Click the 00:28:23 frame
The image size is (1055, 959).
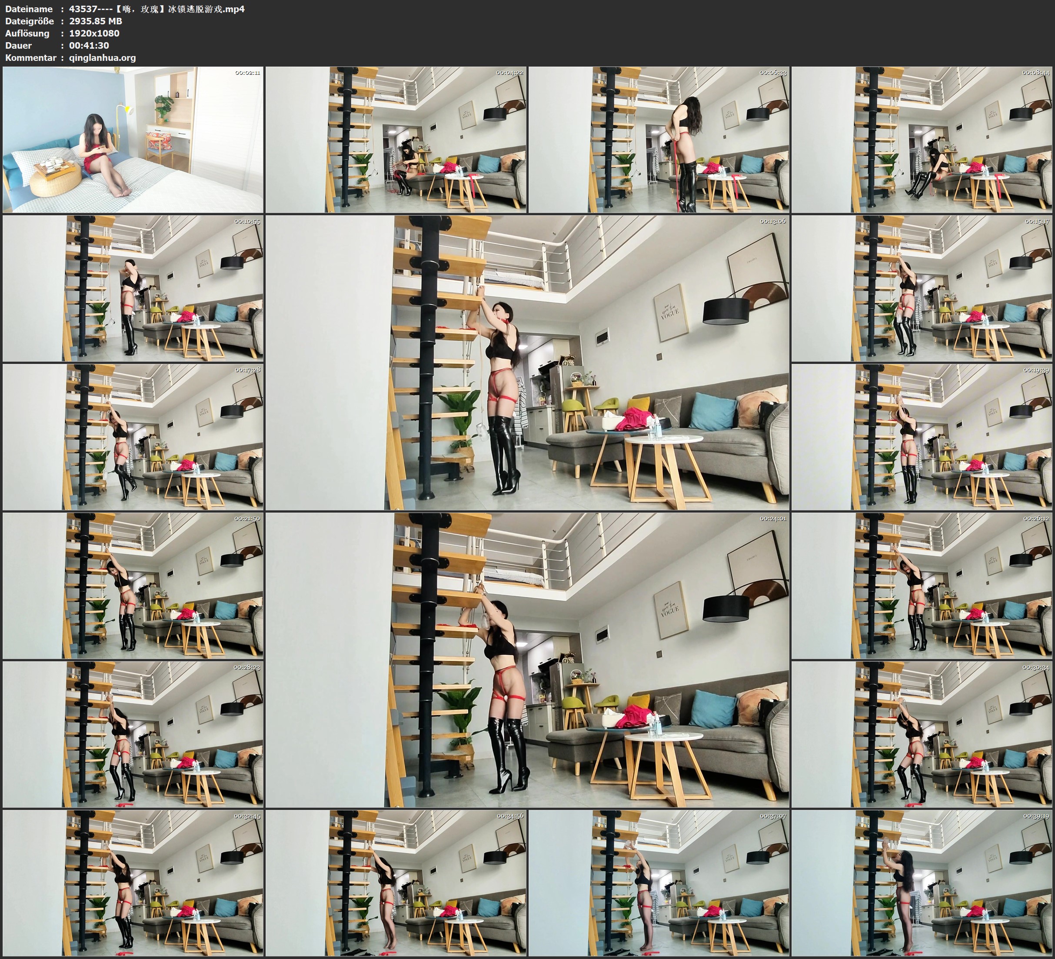tap(133, 734)
